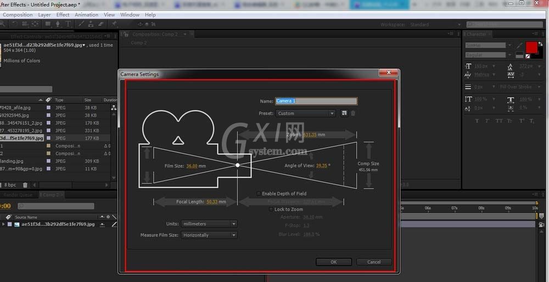Select the Clone Stamp tool
Image resolution: width=549 pixels, height=282 pixels.
click(x=91, y=24)
